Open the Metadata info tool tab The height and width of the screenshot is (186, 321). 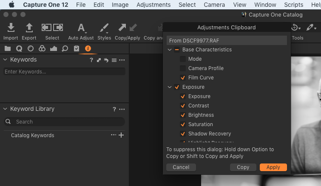click(x=88, y=48)
